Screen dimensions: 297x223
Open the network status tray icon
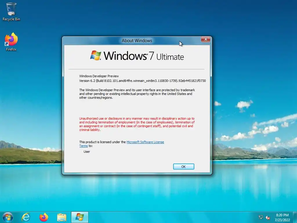[261, 217]
